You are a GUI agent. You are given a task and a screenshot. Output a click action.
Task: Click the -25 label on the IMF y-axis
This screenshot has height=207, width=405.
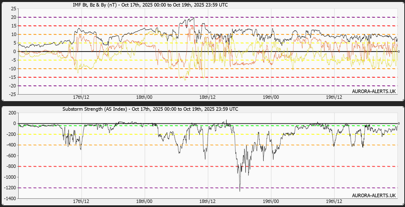coord(12,95)
